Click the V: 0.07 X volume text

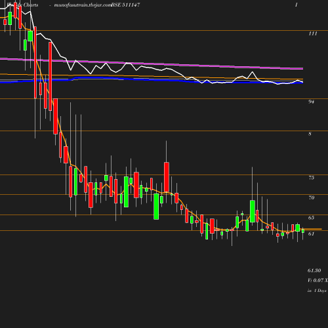(x=318, y=280)
